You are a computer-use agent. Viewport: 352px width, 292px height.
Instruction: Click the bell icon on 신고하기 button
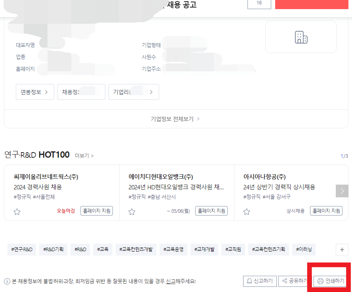coord(249,281)
